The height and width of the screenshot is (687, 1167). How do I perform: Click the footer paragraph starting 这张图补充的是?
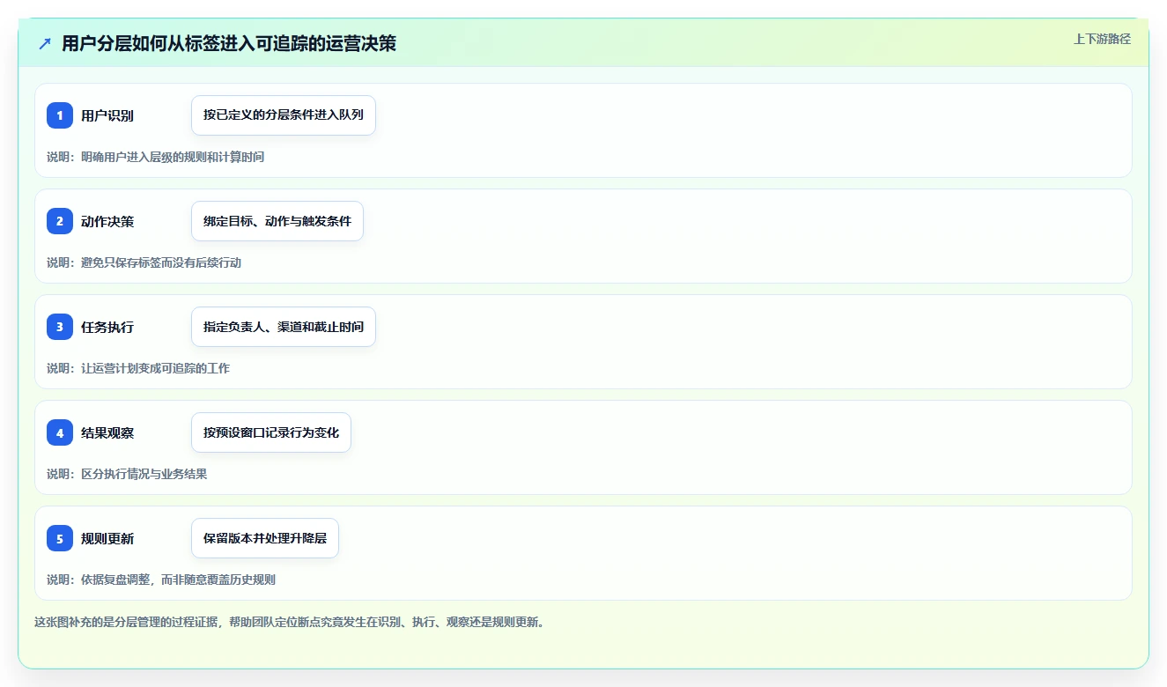pos(290,622)
